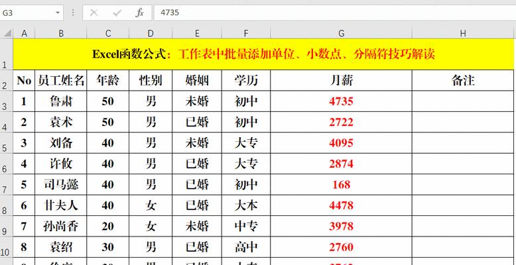Select salary cell 3978
The image size is (516, 265).
[x=342, y=226]
